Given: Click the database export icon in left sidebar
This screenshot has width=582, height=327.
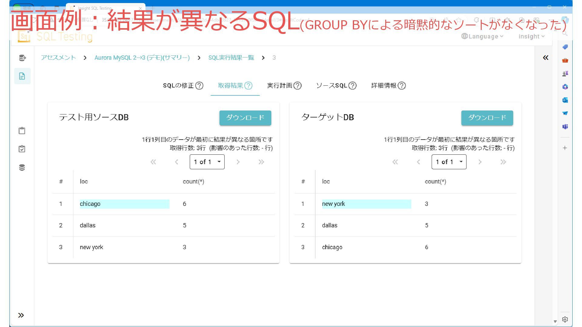Looking at the screenshot, I should point(22,58).
